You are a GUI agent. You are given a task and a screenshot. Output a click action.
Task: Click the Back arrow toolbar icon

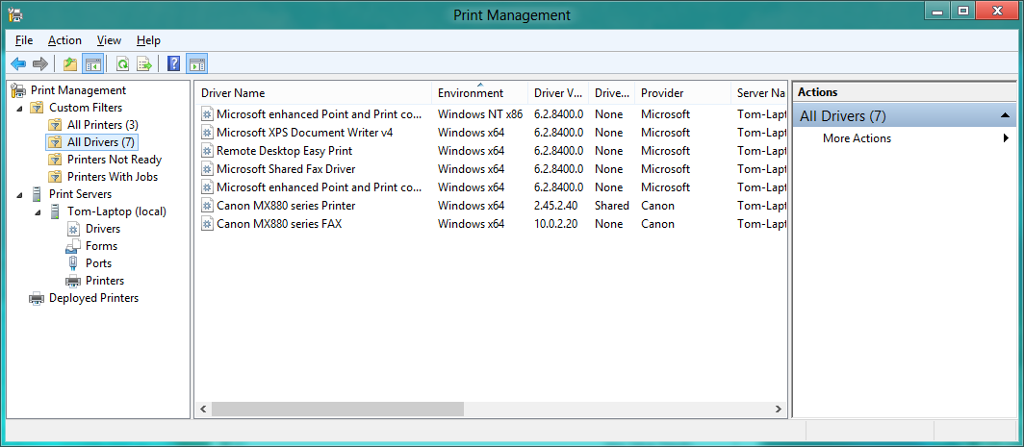point(17,64)
